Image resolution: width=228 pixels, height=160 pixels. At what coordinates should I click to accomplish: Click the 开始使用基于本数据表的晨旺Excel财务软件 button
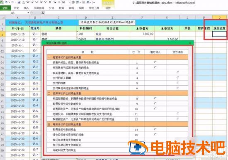point(107,22)
